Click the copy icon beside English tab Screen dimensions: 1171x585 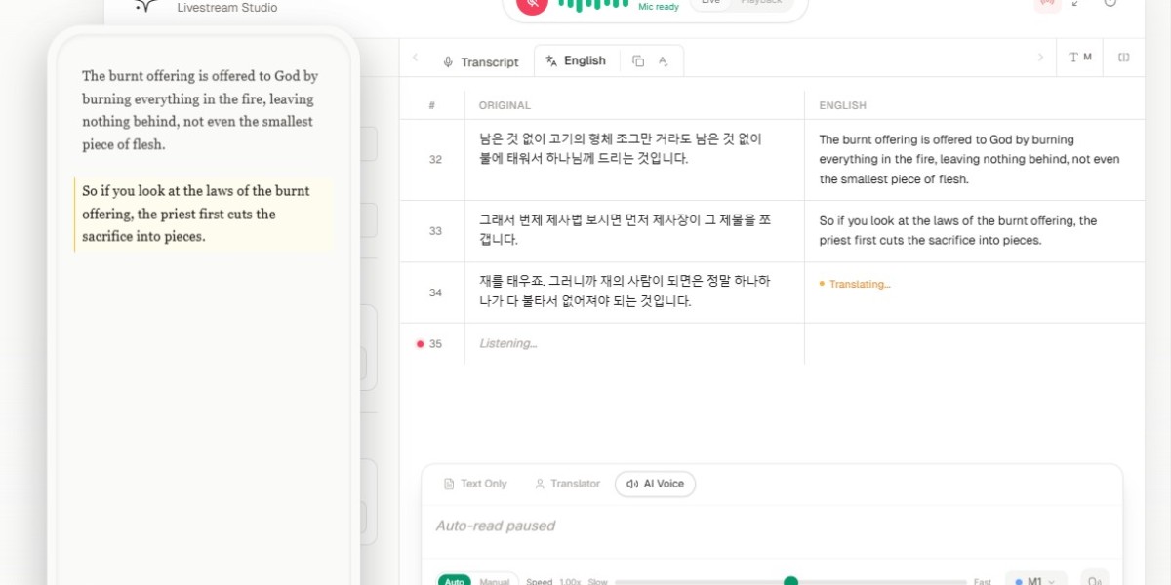click(638, 60)
